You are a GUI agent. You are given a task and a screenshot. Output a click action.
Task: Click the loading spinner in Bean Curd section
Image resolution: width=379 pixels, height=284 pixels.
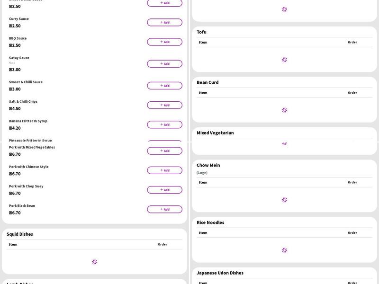[x=284, y=110]
